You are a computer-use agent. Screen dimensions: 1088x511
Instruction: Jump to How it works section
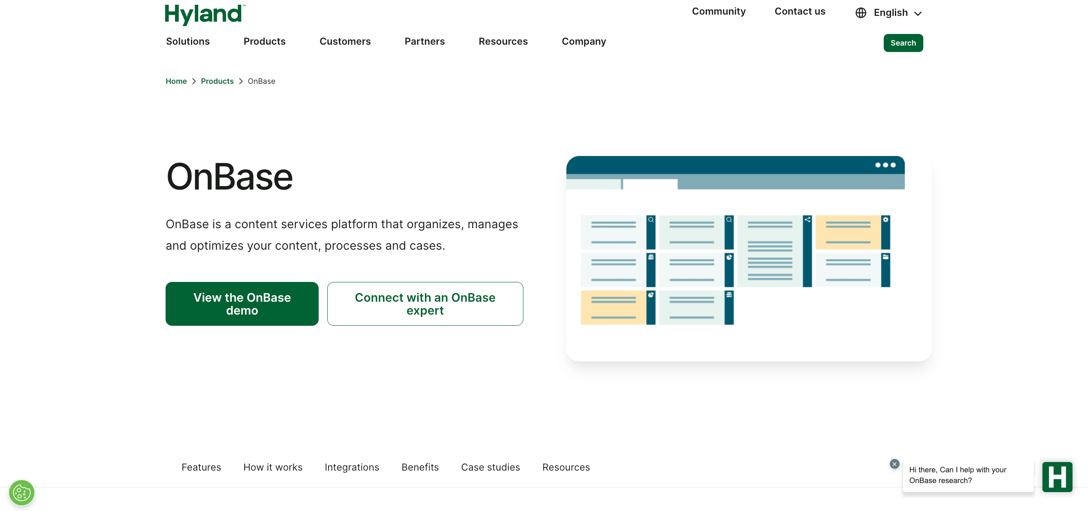[273, 467]
